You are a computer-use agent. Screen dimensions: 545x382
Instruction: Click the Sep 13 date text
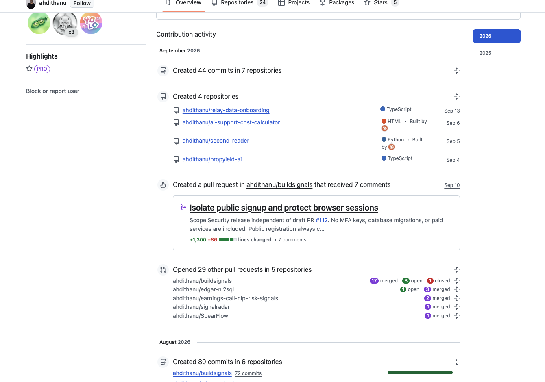[452, 111]
